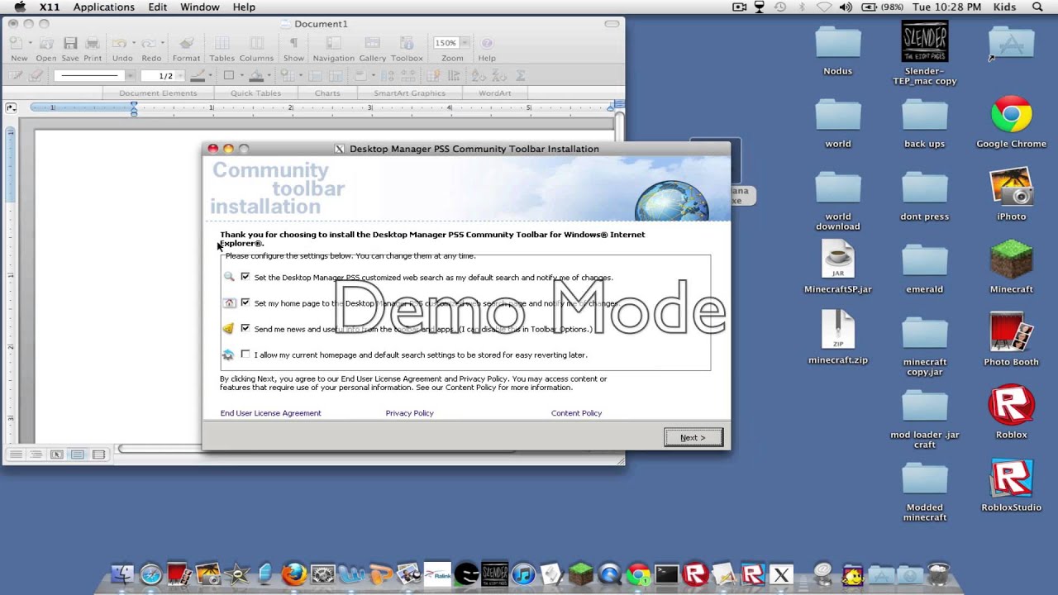Click the Undo icon in Word toolbar

pos(120,43)
